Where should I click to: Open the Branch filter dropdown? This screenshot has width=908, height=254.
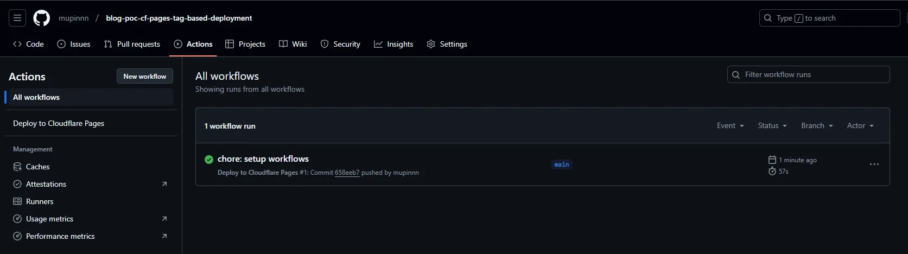(x=817, y=125)
